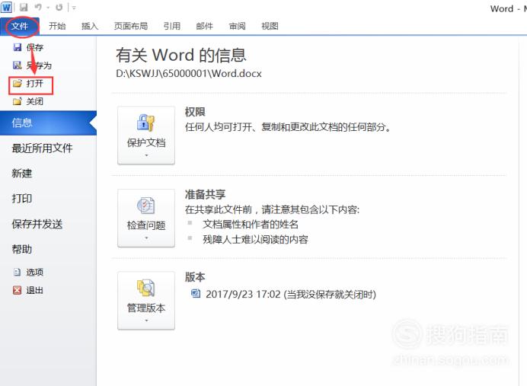Switch to the 邮件 ribbon tab

coord(204,26)
